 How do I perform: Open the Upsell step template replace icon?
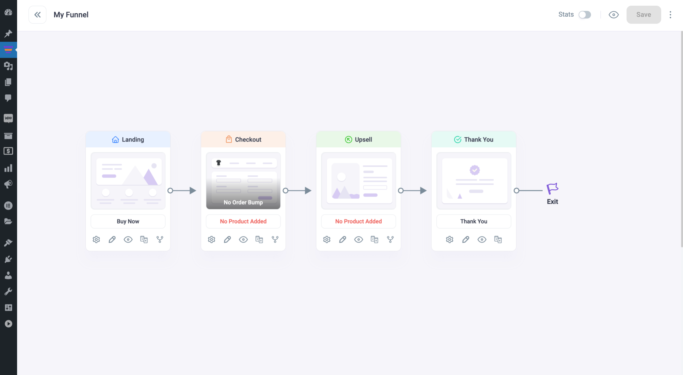[x=375, y=239]
